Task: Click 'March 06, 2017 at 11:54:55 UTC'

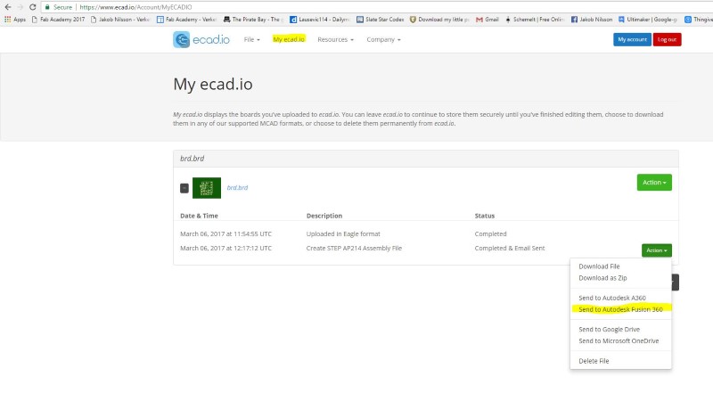Action: [x=225, y=233]
